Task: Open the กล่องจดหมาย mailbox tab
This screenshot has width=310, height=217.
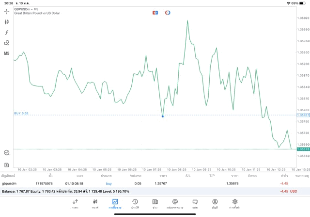Action: point(175,204)
